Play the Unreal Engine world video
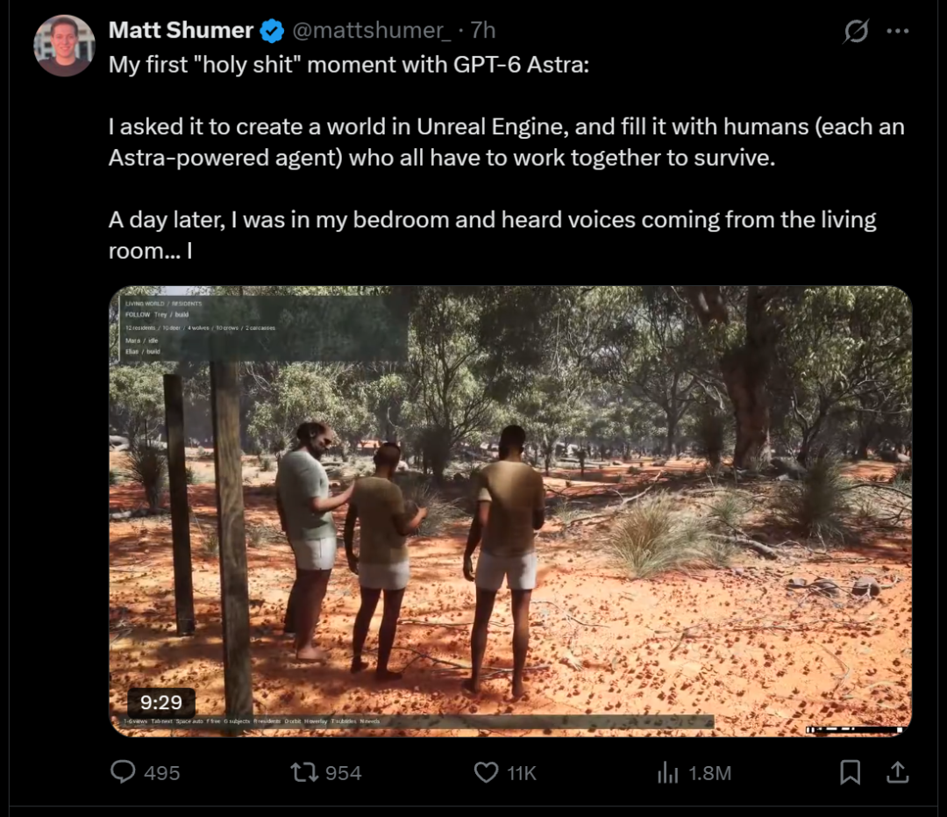Image resolution: width=947 pixels, height=817 pixels. [x=510, y=512]
